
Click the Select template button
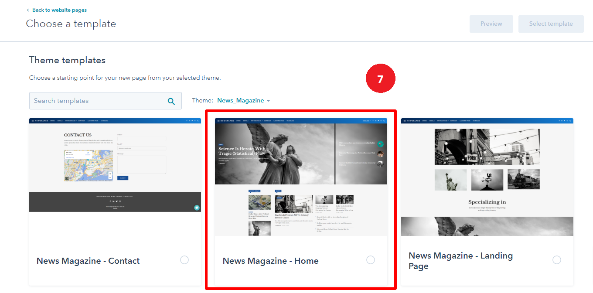click(551, 24)
